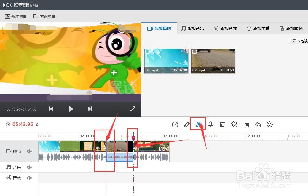Image resolution: width=308 pixels, height=196 pixels.
Task: Switch to Add Sound Effect (添加音效) tab
Action: coord(225,28)
